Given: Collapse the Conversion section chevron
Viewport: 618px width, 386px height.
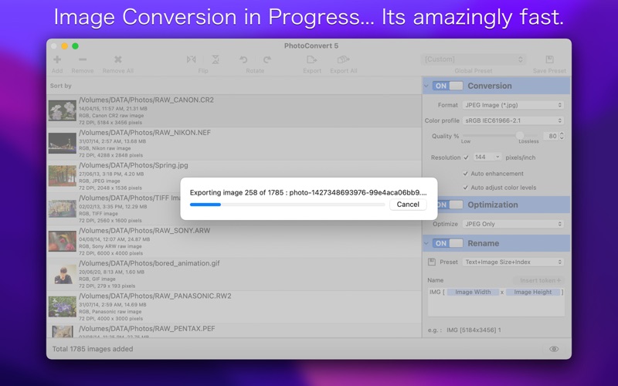Looking at the screenshot, I should pyautogui.click(x=426, y=86).
